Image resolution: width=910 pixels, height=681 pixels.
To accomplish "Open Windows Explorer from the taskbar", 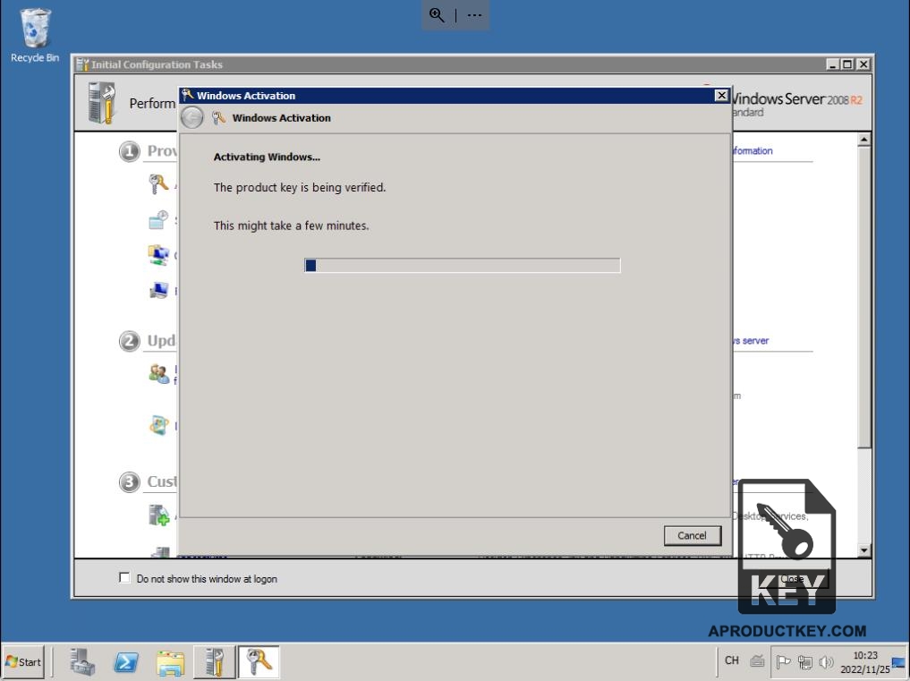I will 170,662.
